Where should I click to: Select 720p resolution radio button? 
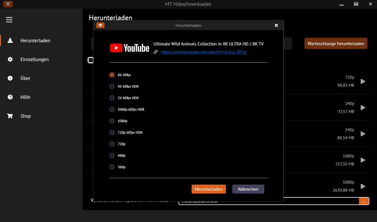pos(112,144)
